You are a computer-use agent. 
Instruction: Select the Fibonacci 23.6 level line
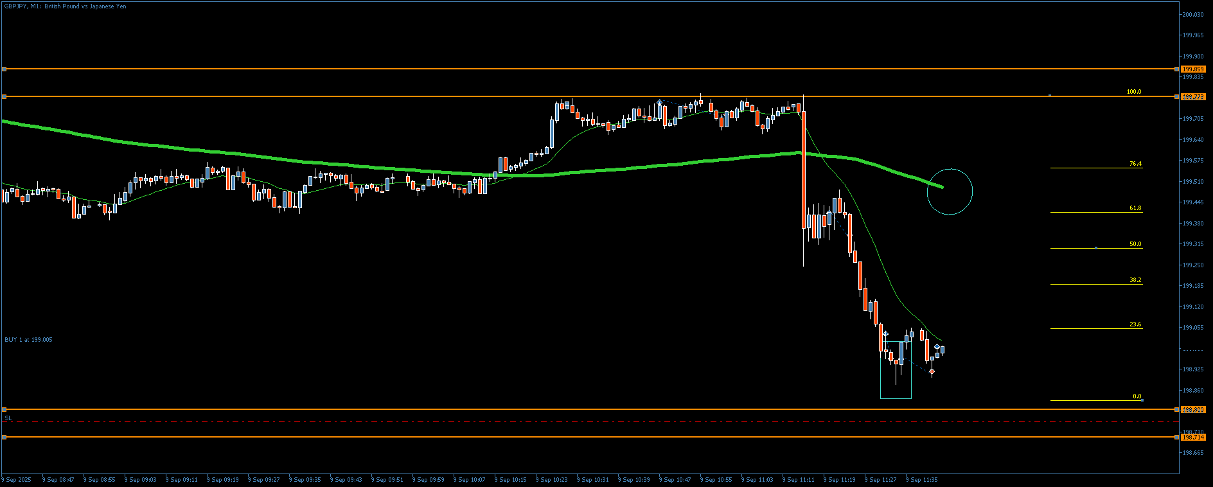pyautogui.click(x=1096, y=328)
